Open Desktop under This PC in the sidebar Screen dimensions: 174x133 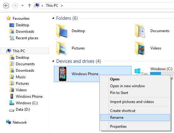(22, 58)
